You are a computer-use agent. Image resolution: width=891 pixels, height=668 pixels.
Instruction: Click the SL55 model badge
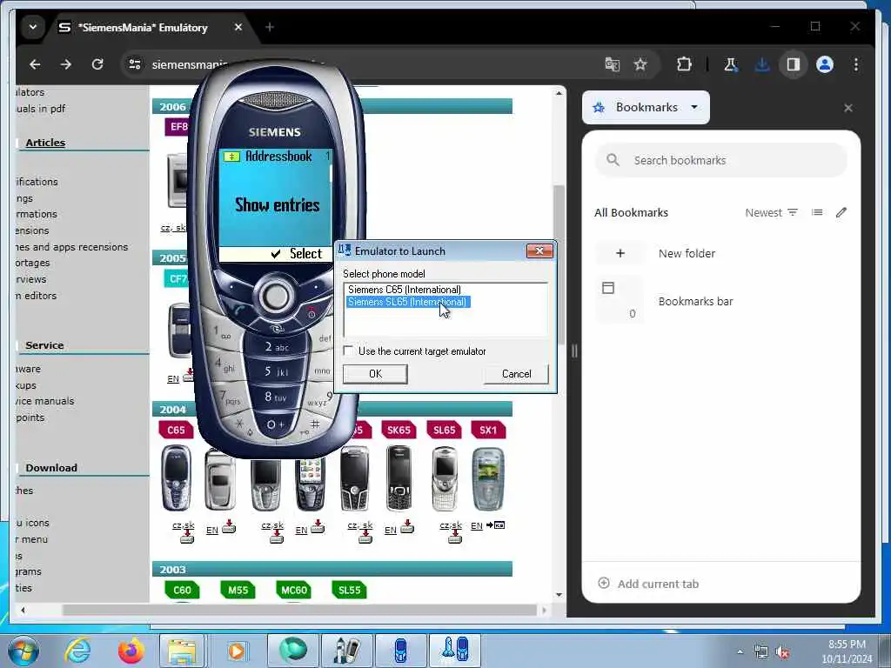(350, 591)
